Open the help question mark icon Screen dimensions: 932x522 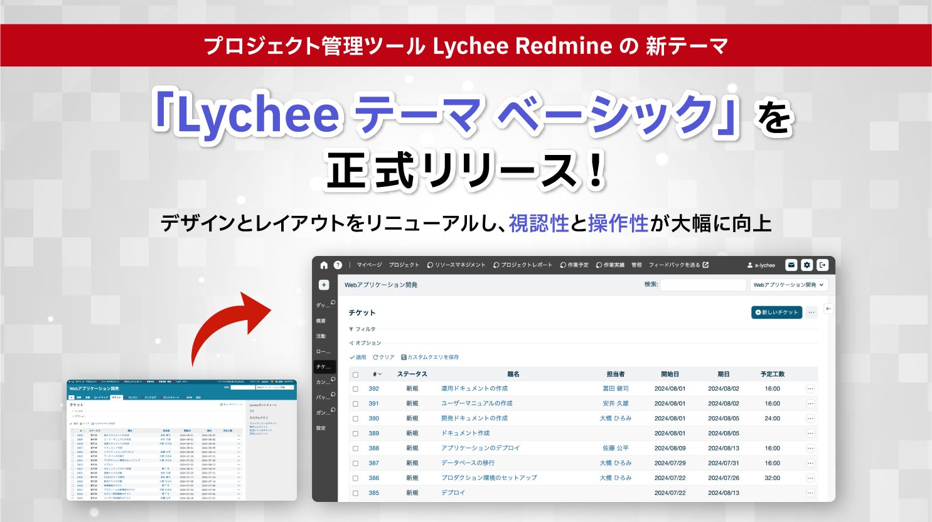coord(338,265)
